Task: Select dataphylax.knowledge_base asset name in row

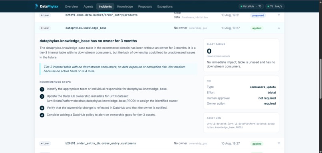Action: tap(86, 28)
